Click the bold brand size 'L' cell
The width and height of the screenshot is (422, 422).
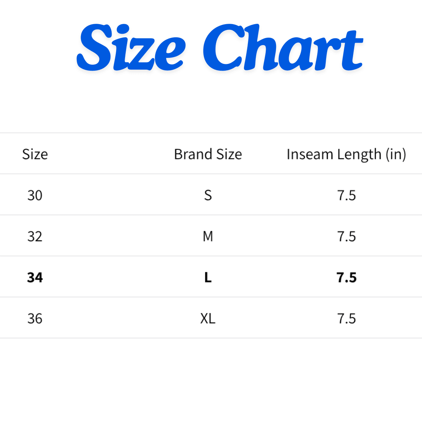pyautogui.click(x=208, y=277)
